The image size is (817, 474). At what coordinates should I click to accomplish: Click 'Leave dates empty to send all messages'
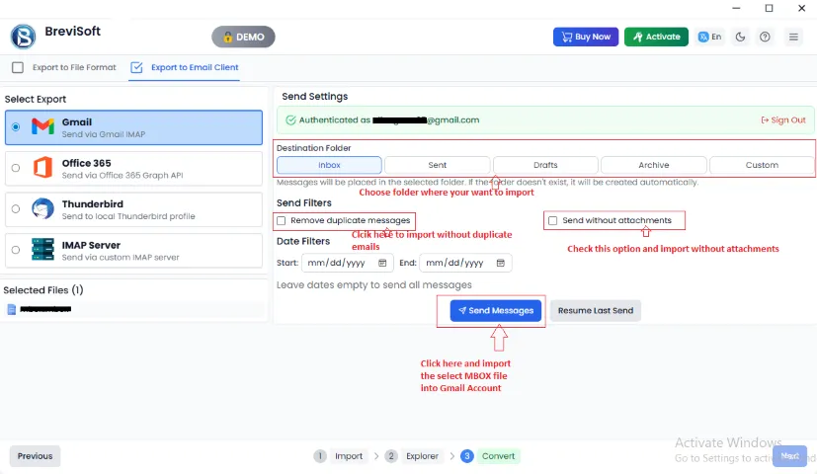374,285
